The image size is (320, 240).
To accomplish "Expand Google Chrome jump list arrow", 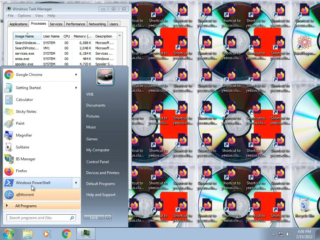I will (x=76, y=75).
